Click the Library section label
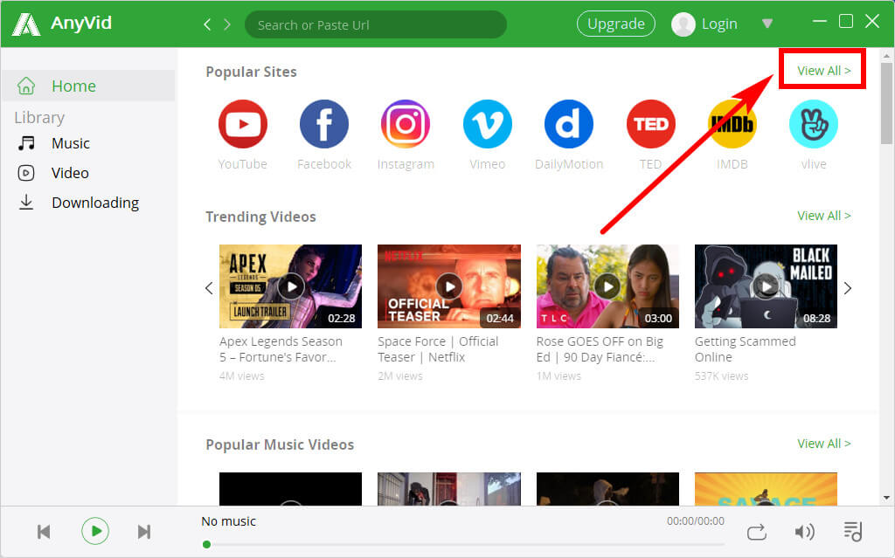The width and height of the screenshot is (895, 558). [39, 118]
